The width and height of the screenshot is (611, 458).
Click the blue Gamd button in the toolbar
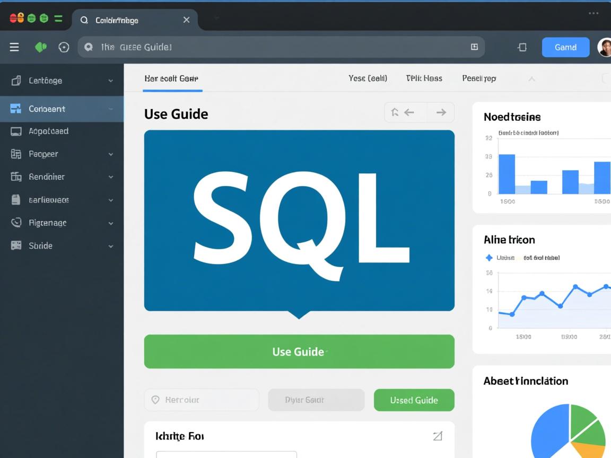(565, 47)
